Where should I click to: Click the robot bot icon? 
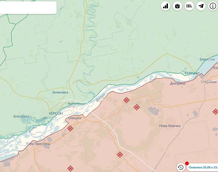[177, 6]
